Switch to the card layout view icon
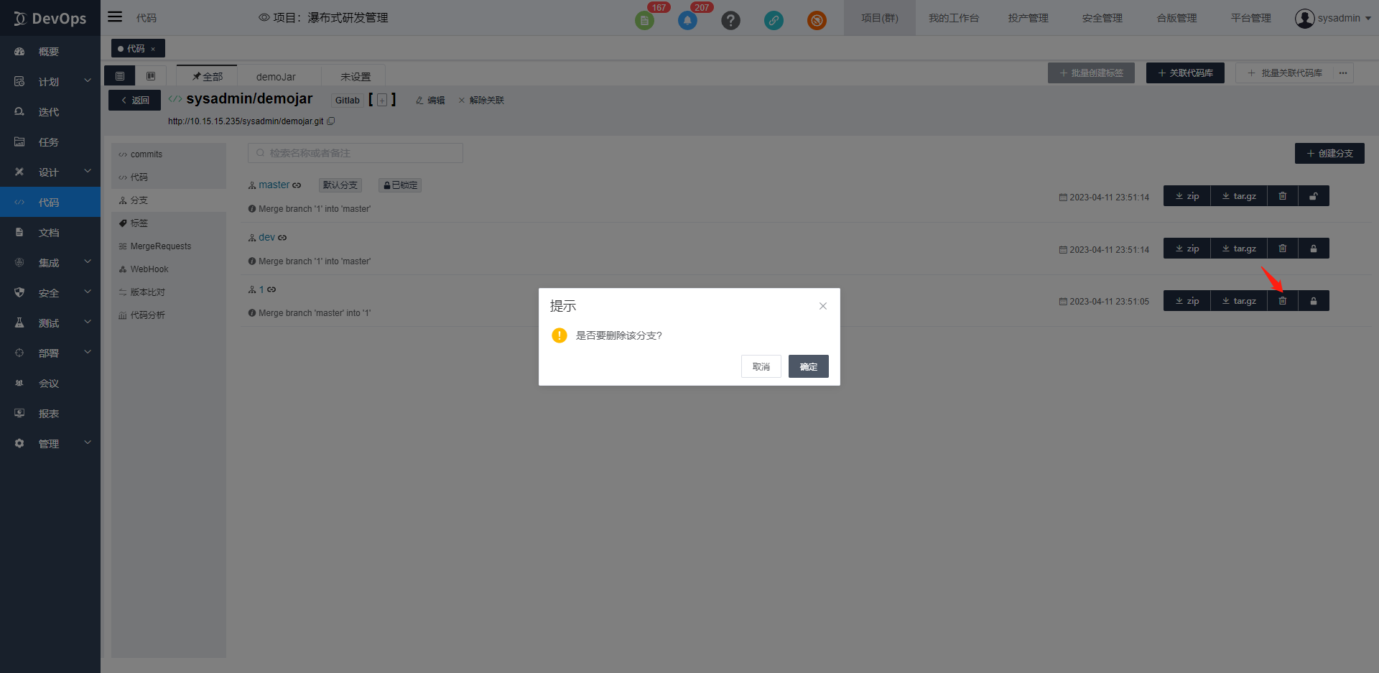1379x673 pixels. [x=151, y=76]
